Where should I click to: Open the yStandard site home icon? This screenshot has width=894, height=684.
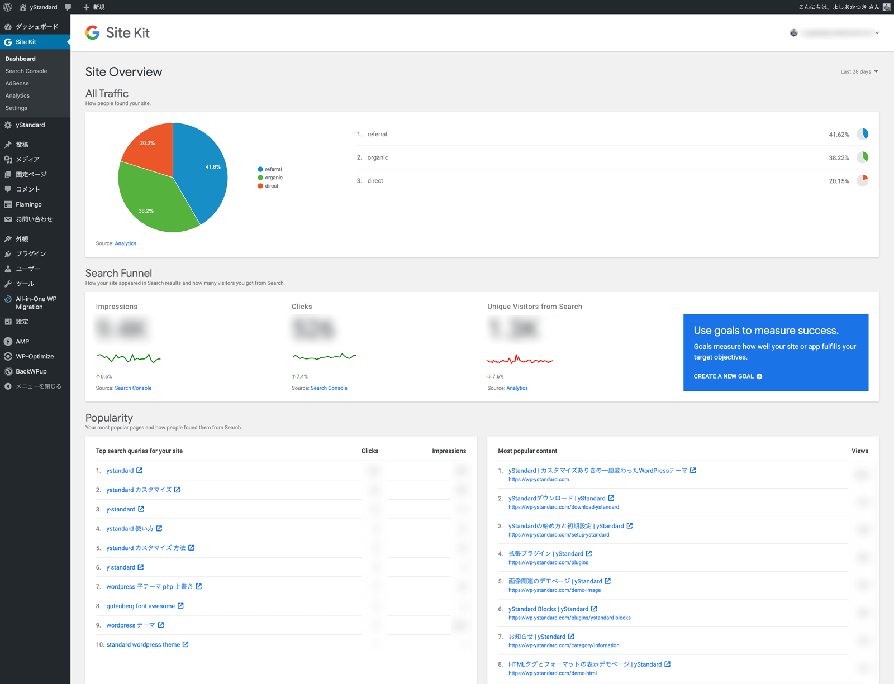click(x=23, y=7)
